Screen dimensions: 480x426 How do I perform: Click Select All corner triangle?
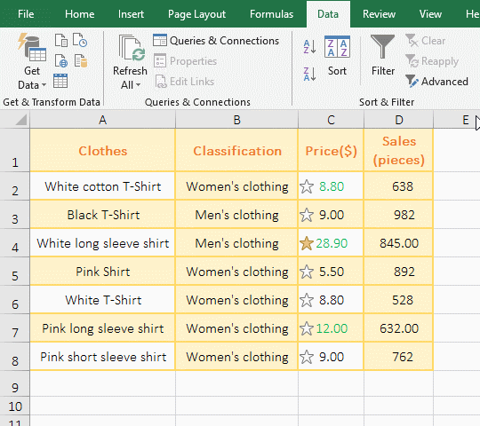(x=21, y=120)
